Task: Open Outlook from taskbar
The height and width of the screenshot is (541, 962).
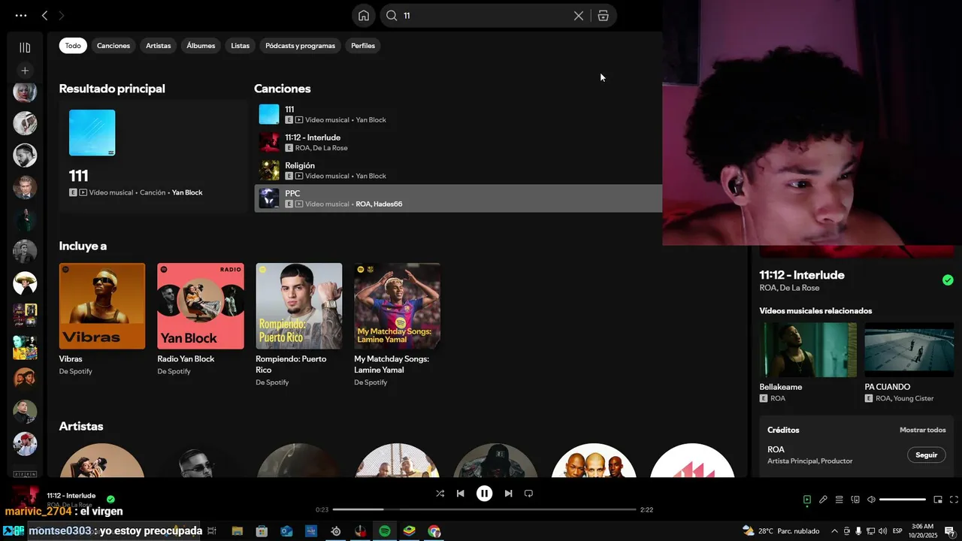Action: coord(286,531)
